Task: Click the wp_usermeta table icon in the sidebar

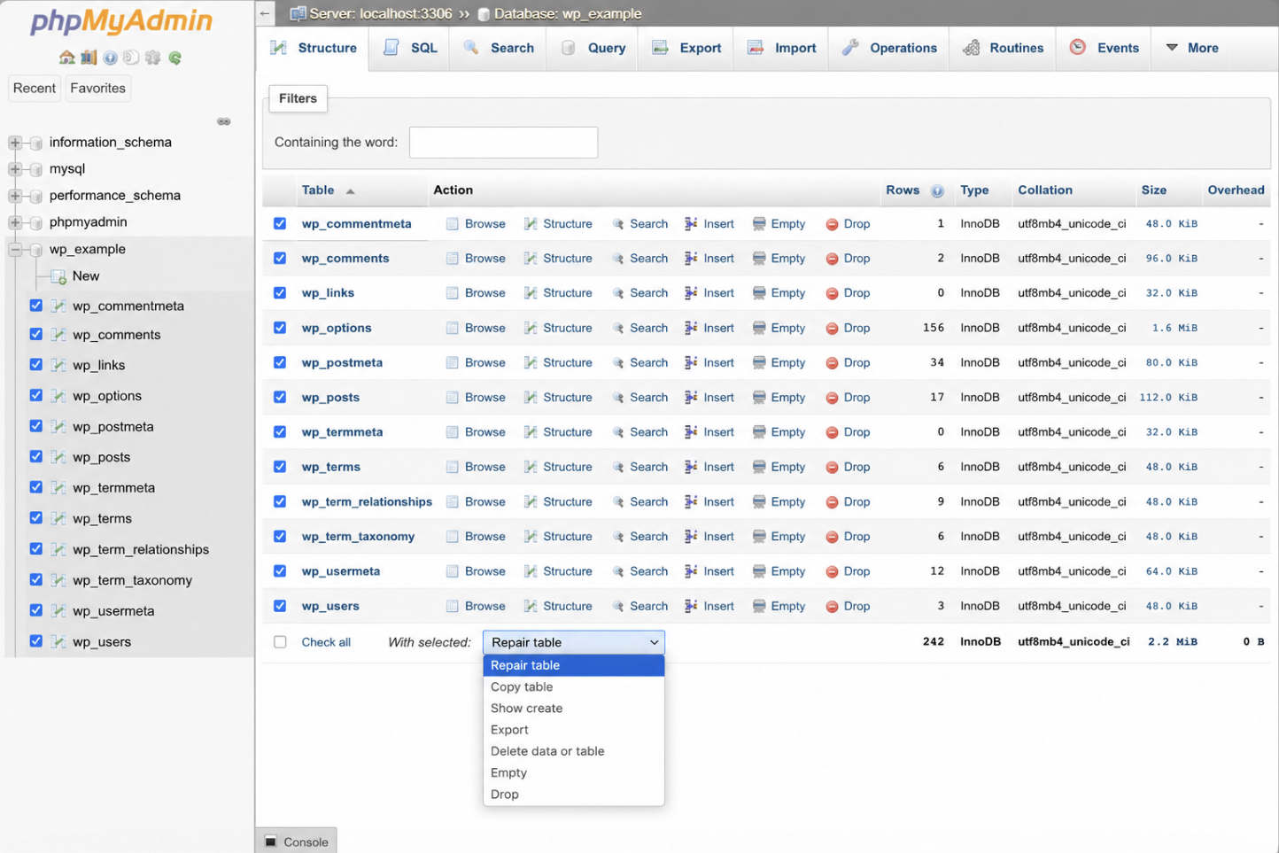Action: [58, 611]
